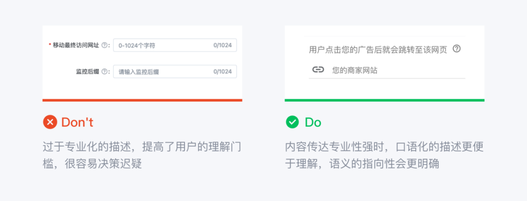Click the 移动最终访问网址 field label
This screenshot has width=527, height=201.
76,45
